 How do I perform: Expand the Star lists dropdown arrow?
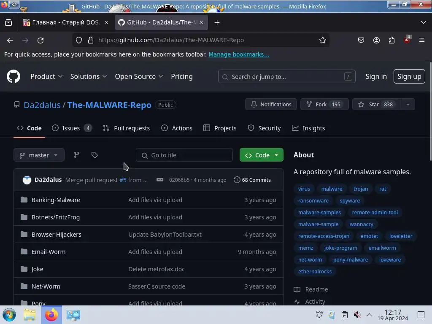coord(408,105)
